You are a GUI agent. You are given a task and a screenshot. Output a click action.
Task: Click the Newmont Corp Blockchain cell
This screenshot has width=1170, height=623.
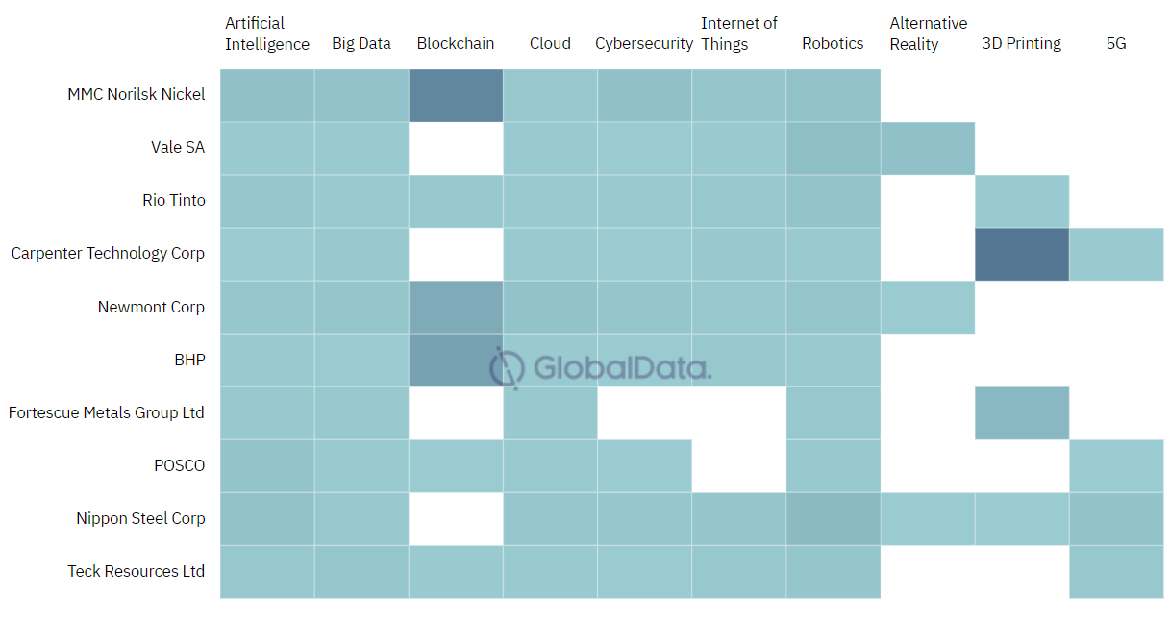(x=456, y=307)
